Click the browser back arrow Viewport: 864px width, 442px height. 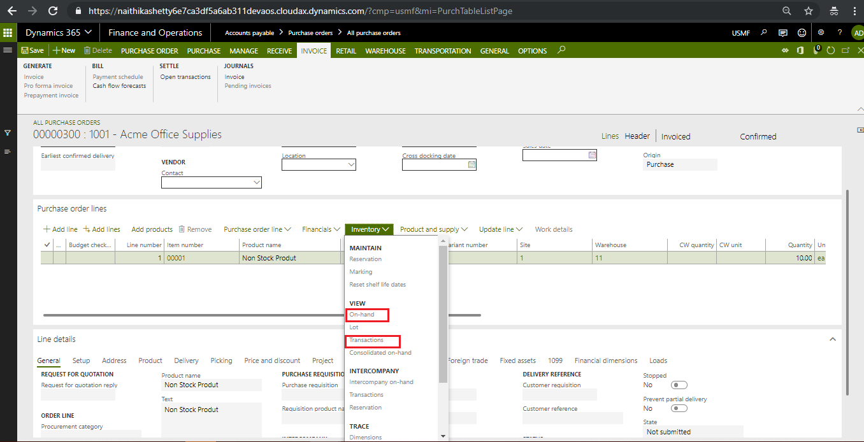[11, 11]
